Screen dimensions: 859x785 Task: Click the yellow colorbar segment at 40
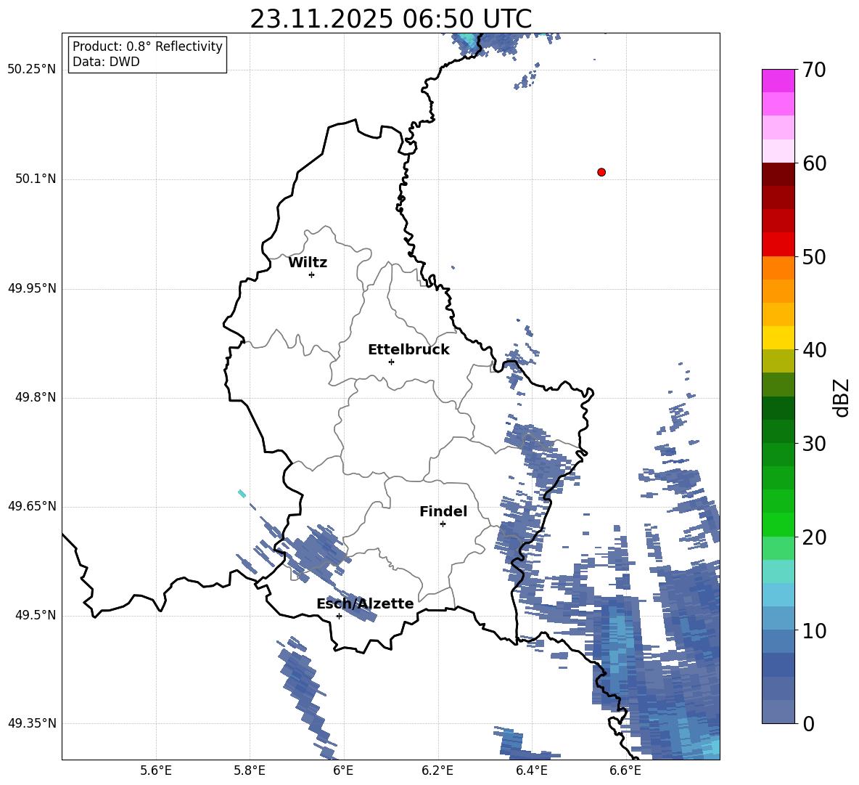(778, 338)
